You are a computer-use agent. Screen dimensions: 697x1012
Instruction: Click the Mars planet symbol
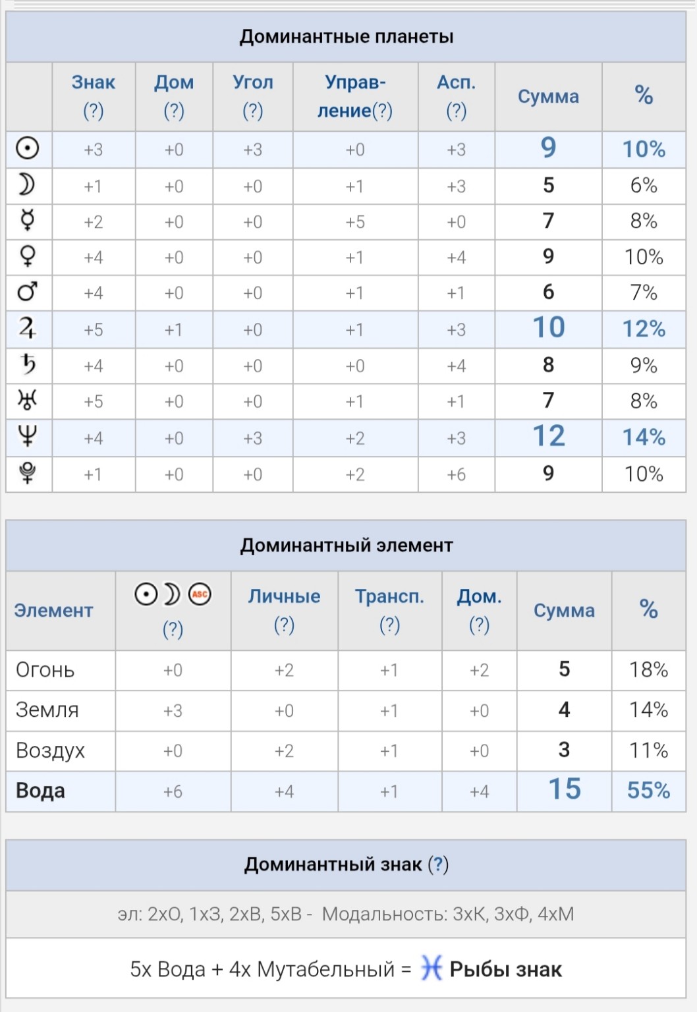click(28, 292)
